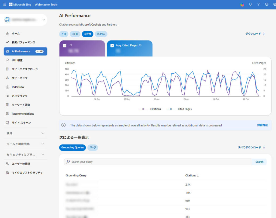Image resolution: width=276 pixels, height=218 pixels.
Task: Uncheck the purple Citations card checkbox
Action: click(65, 46)
